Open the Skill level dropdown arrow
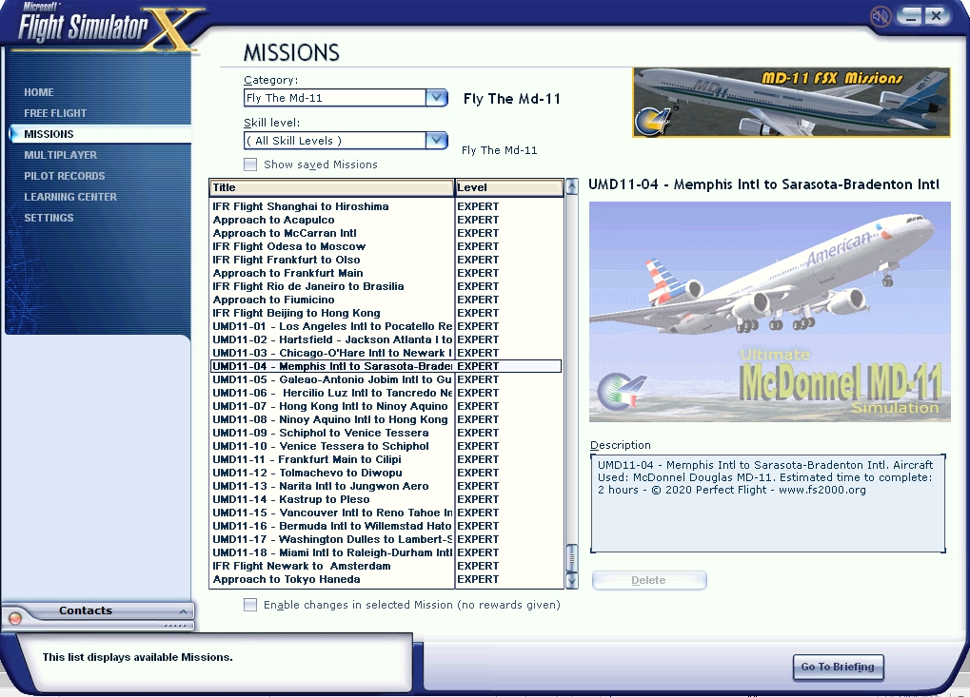 click(x=437, y=141)
